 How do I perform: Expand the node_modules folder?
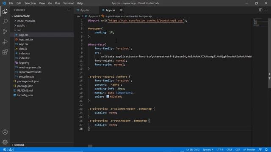(26, 21)
